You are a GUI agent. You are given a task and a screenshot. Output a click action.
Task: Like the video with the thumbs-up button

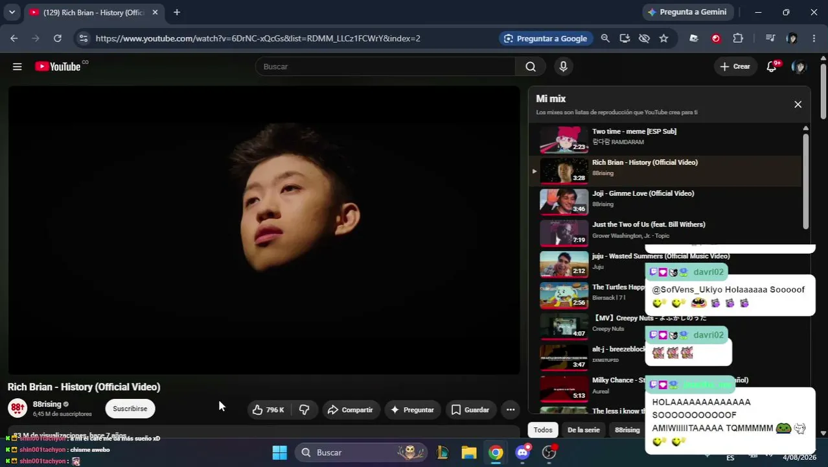tap(268, 409)
